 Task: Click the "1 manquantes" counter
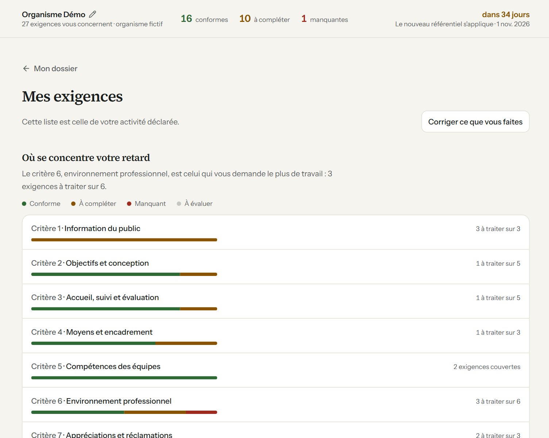pyautogui.click(x=324, y=19)
